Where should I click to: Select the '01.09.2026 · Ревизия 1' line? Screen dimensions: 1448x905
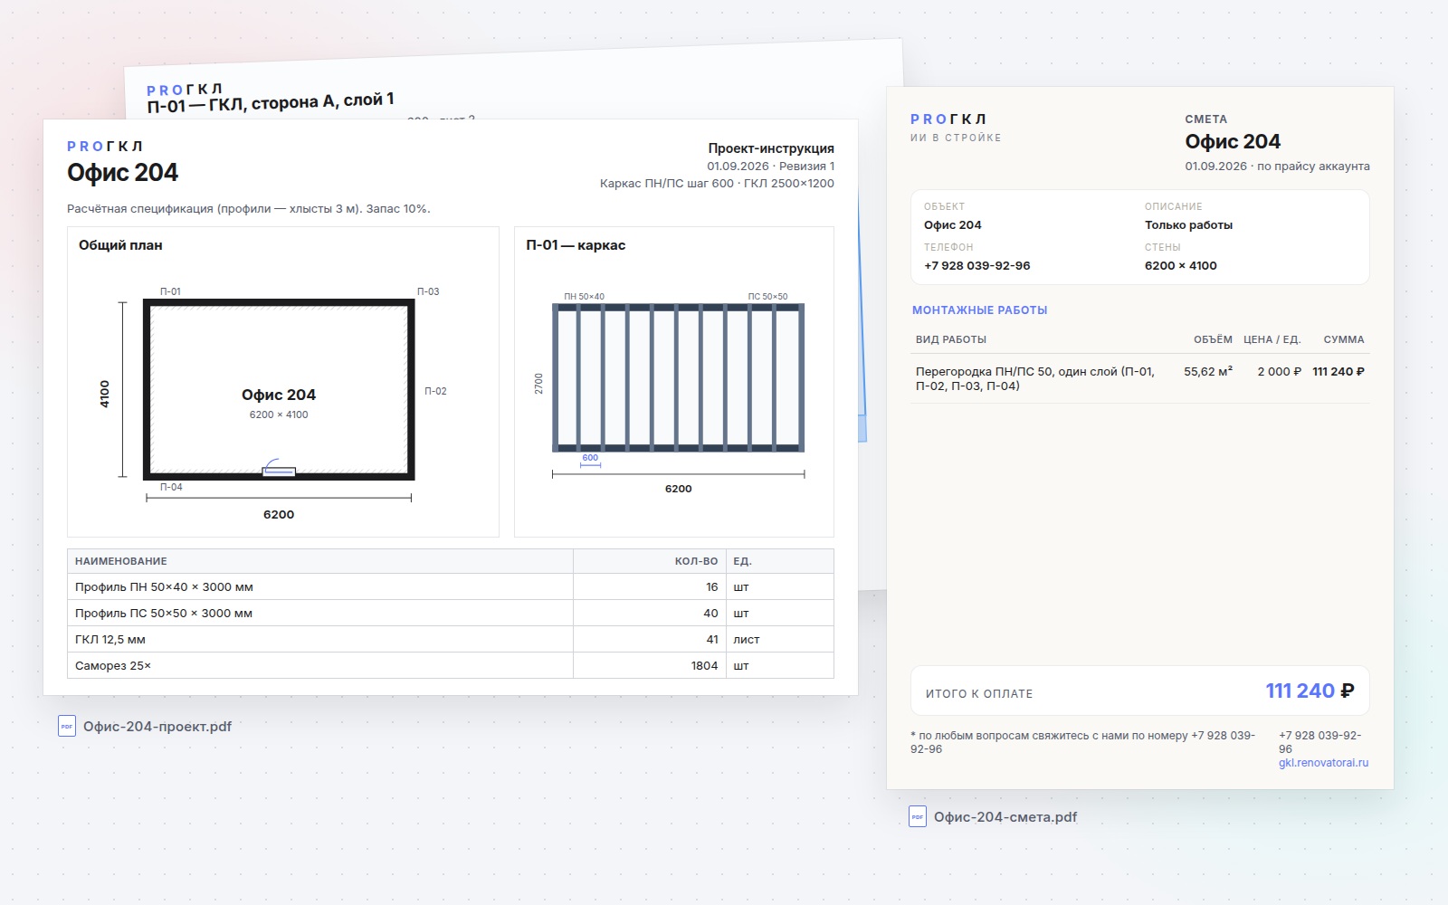(771, 167)
